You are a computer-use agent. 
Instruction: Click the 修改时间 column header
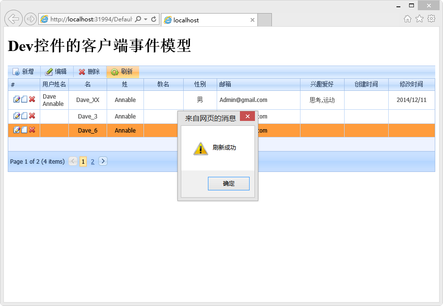[x=411, y=85]
